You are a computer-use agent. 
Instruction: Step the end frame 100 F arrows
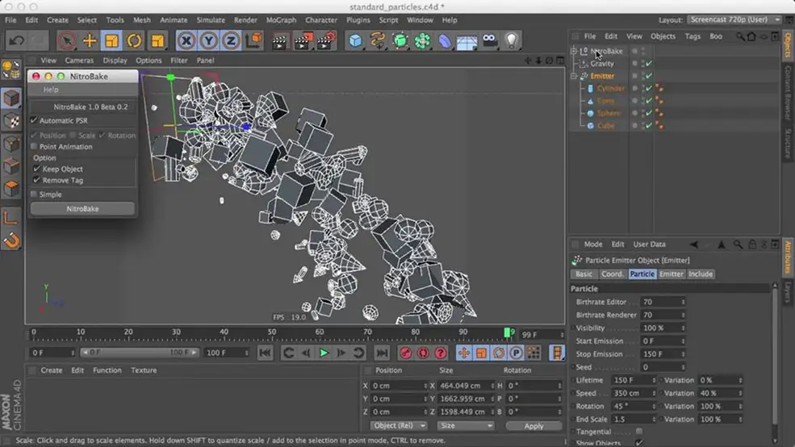click(246, 353)
